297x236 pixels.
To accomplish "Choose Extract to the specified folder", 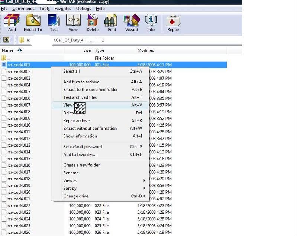I will click(90, 89).
